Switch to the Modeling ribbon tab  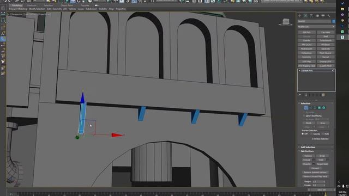[17, 5]
